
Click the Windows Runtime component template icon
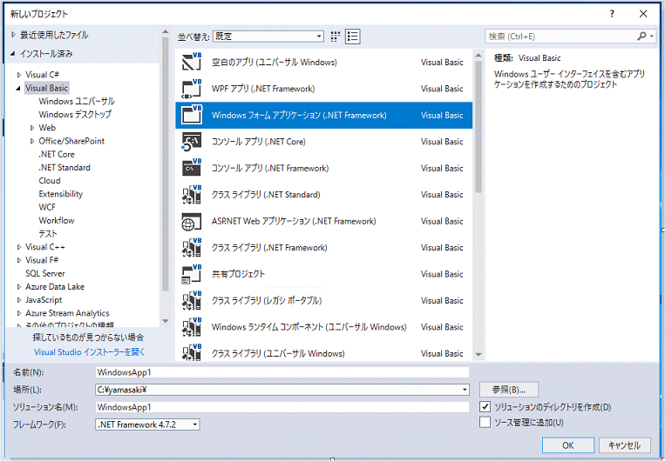pyautogui.click(x=191, y=327)
